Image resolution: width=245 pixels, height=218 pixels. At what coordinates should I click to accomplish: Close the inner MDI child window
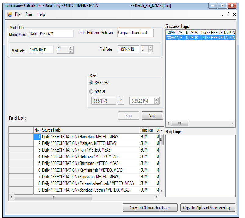(234, 14)
